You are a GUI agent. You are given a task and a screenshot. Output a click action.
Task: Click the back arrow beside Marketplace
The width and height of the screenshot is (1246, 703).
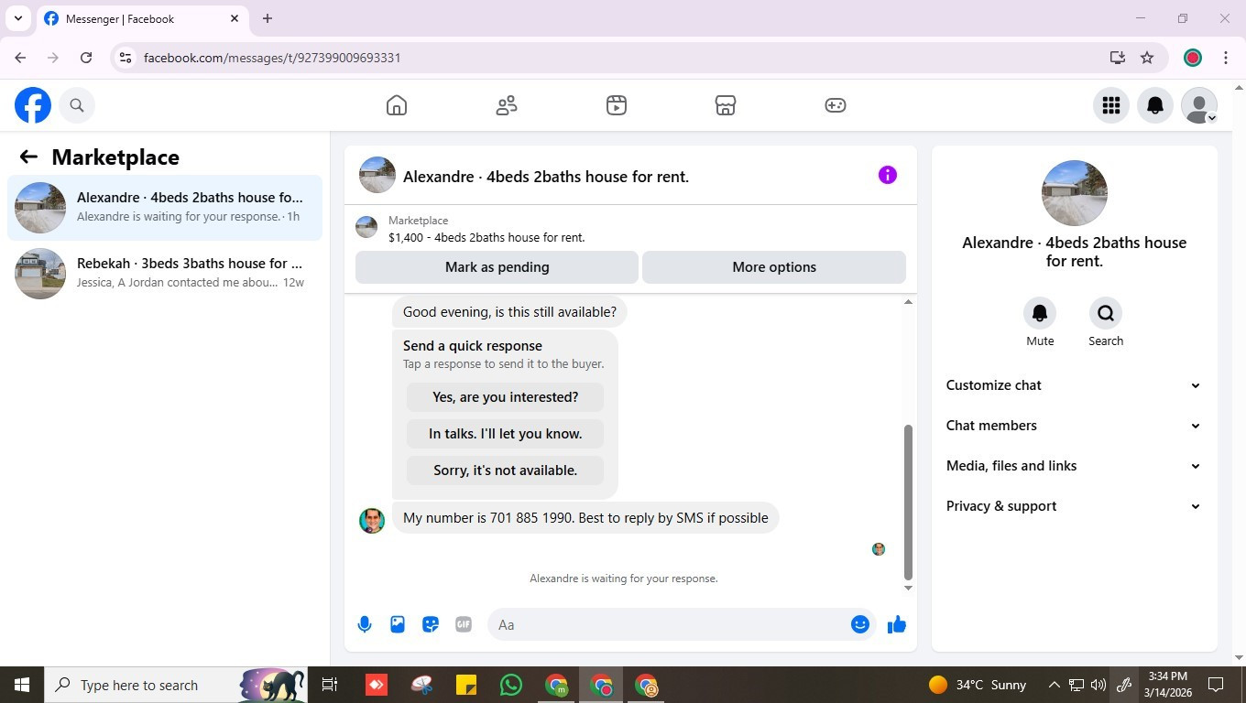coord(28,157)
